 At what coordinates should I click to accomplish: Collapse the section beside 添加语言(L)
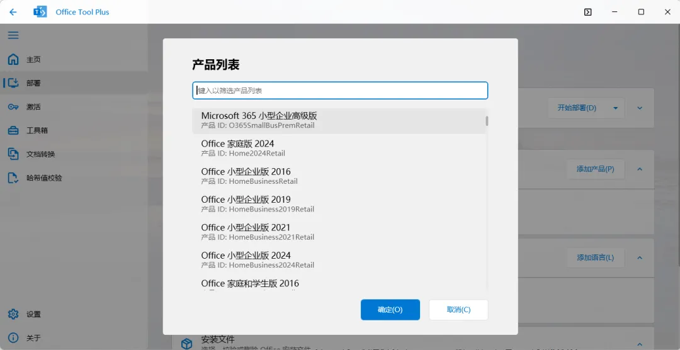tap(640, 257)
